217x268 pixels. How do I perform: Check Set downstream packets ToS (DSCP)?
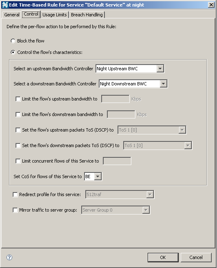[18, 145]
